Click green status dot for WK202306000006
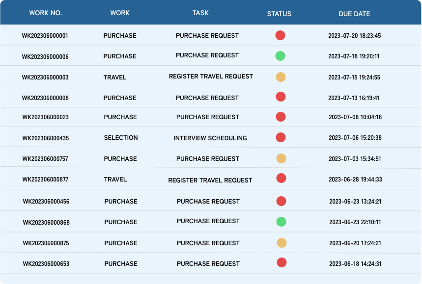The width and height of the screenshot is (422, 284). pyautogui.click(x=280, y=56)
